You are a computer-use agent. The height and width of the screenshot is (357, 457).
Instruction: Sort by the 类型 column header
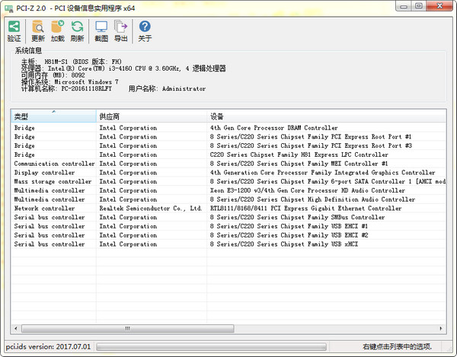pyautogui.click(x=53, y=116)
